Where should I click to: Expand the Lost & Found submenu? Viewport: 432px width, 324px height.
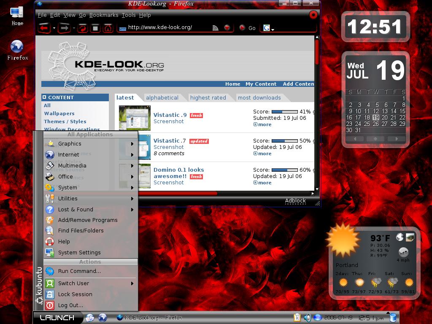tap(90, 209)
